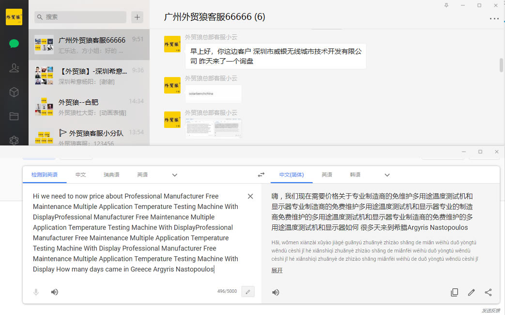Copy the translated Chinese text
Viewport: 505px width, 315px height.
coord(454,292)
